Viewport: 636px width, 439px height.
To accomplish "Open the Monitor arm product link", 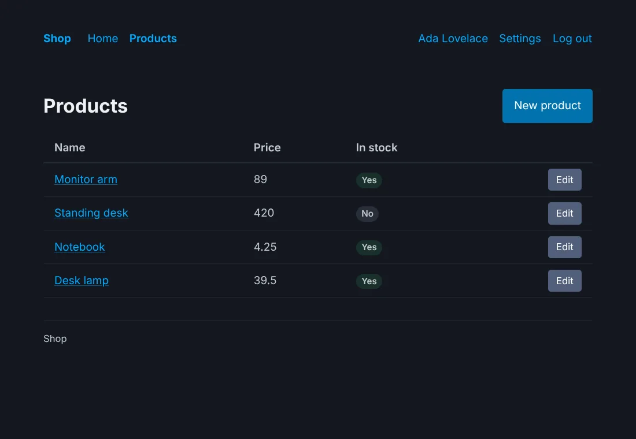I will pos(86,179).
